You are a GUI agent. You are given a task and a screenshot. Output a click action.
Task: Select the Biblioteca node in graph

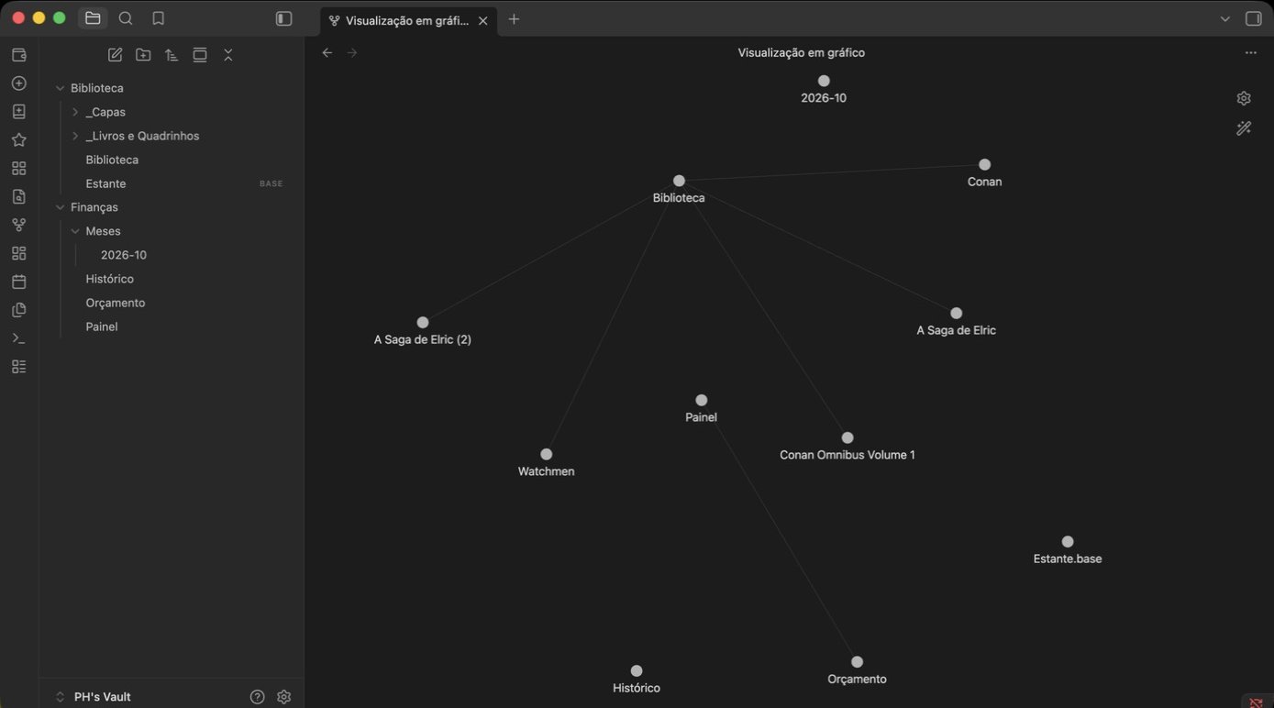679,181
